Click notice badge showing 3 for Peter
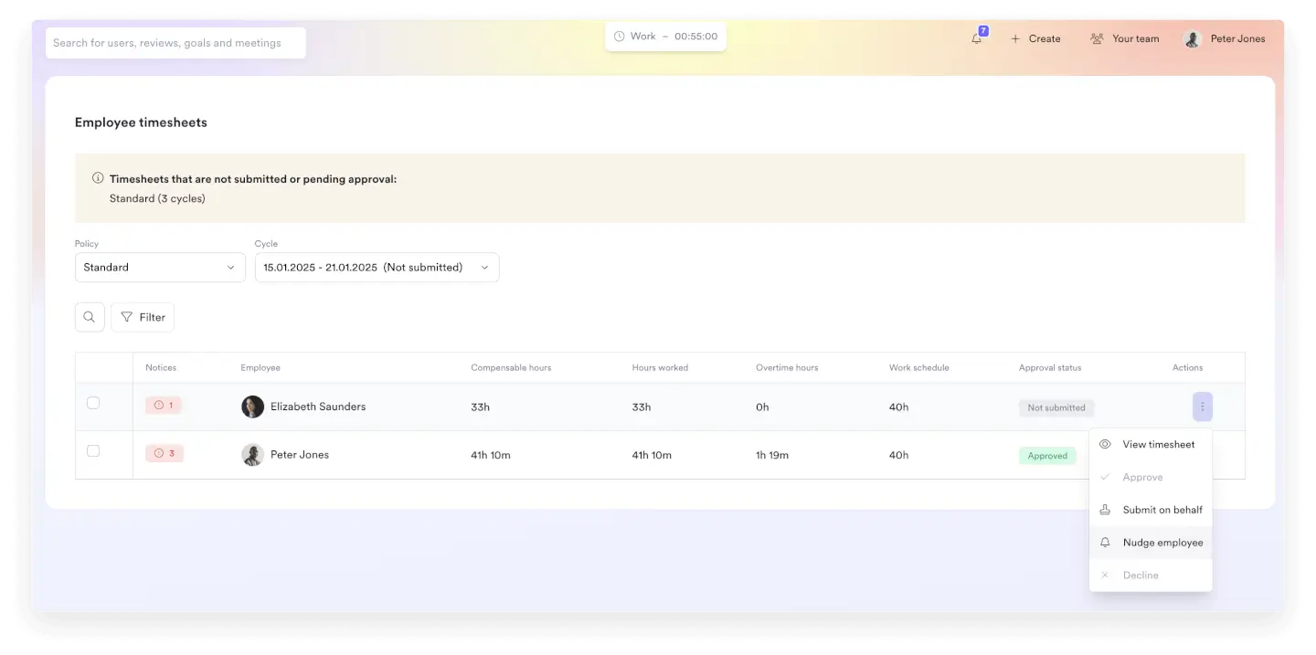The width and height of the screenshot is (1316, 655). click(164, 453)
